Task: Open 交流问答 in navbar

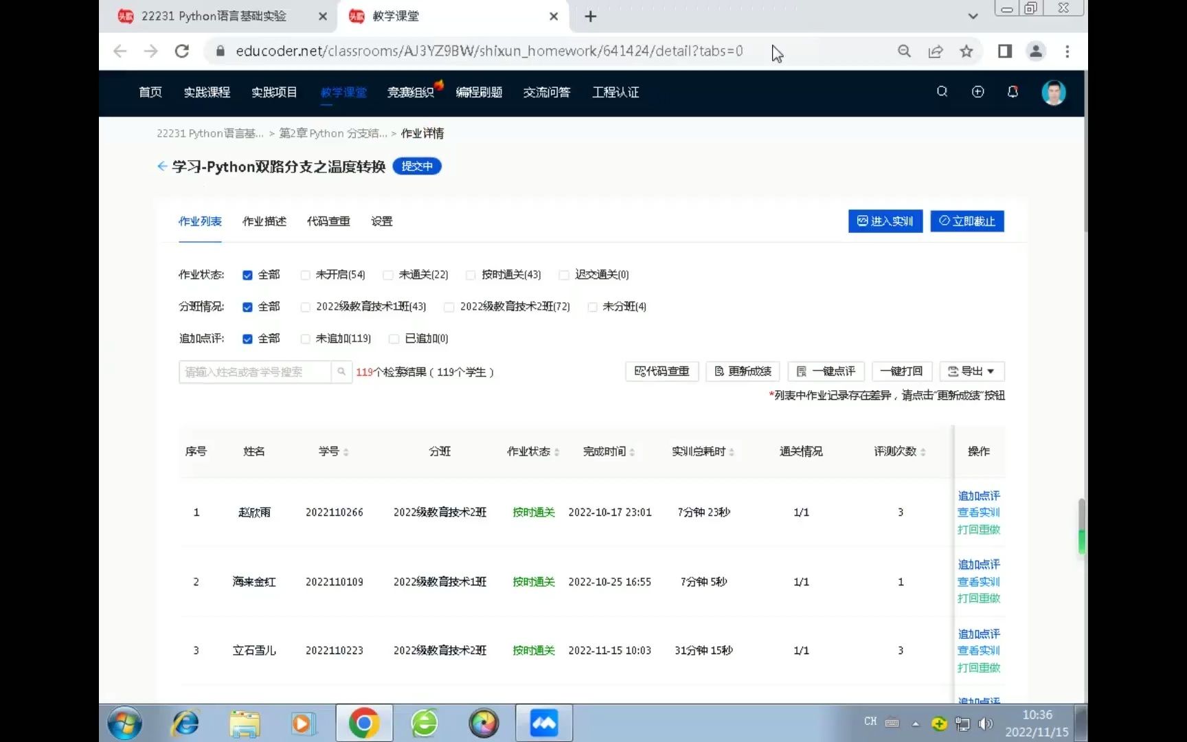Action: (x=547, y=92)
